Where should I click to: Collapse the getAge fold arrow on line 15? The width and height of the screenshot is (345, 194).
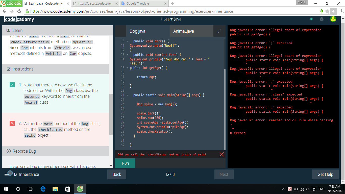click(127, 68)
